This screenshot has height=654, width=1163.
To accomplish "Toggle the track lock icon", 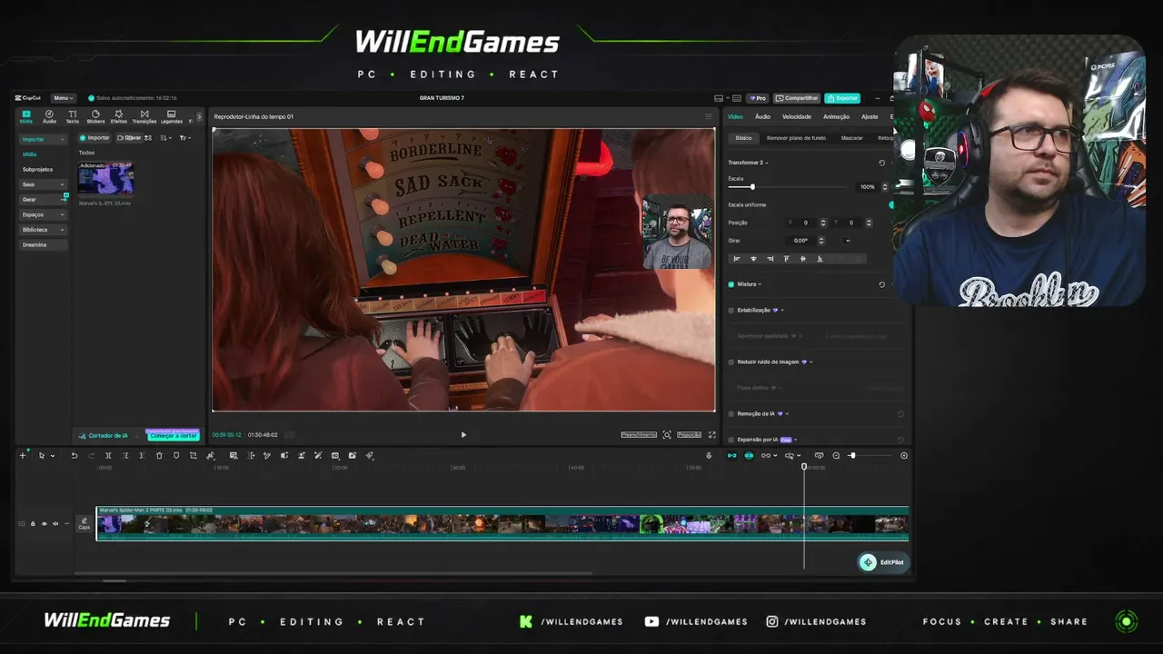I will tap(33, 523).
